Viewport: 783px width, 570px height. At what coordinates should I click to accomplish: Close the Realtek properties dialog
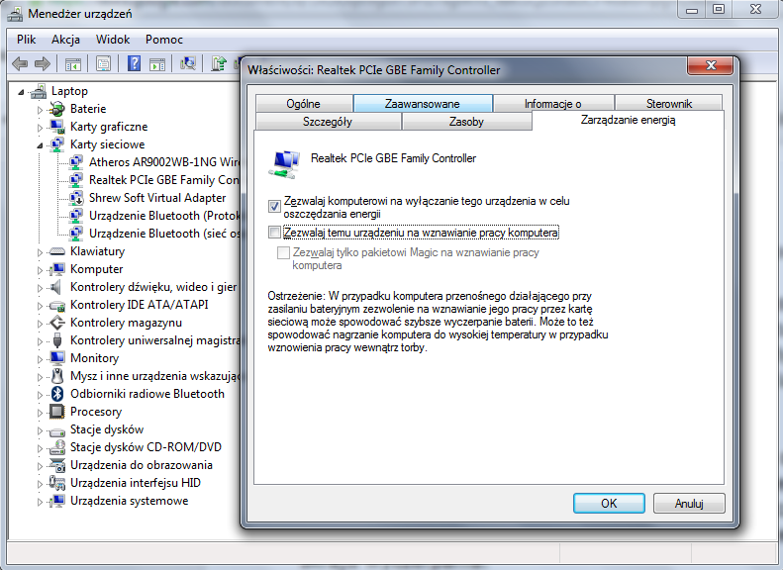(711, 65)
